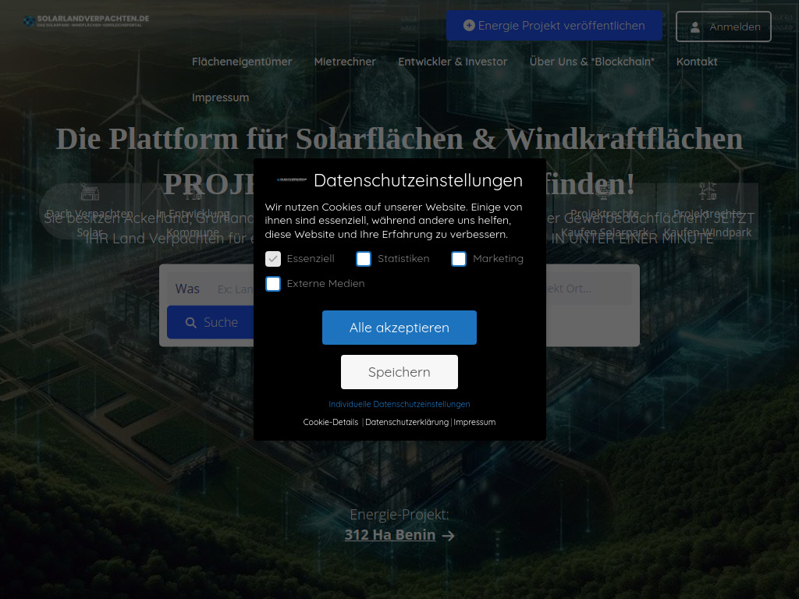Check the Externe Medien option
The height and width of the screenshot is (599, 799).
pos(272,284)
